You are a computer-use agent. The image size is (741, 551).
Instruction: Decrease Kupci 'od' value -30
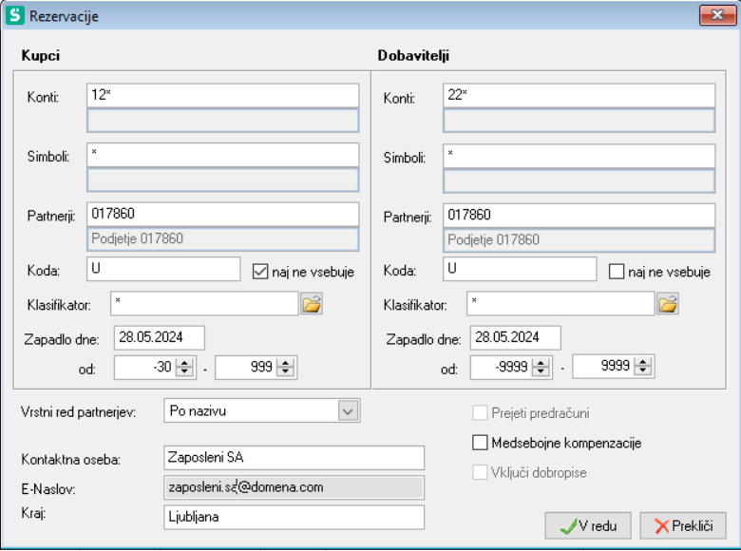pos(185,371)
